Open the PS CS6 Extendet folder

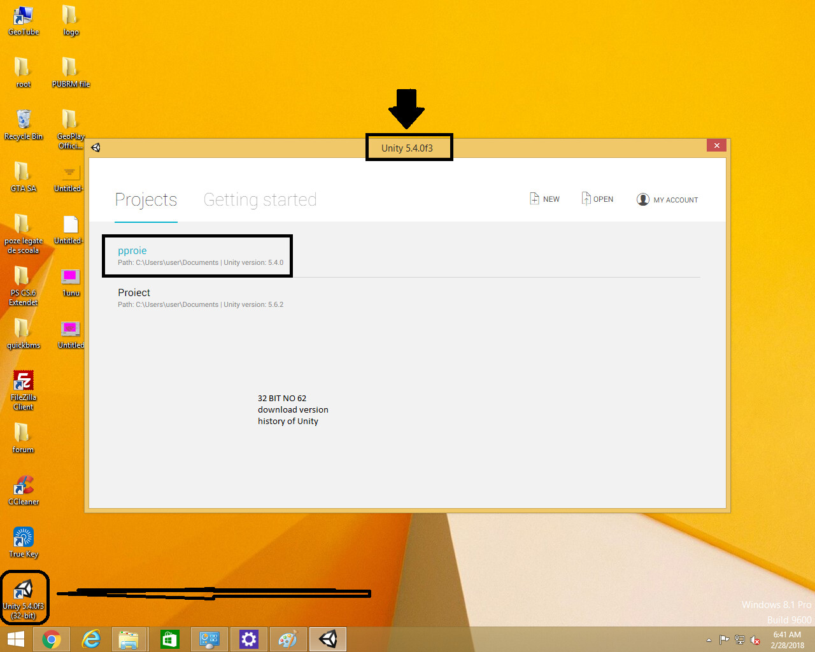[x=24, y=286]
